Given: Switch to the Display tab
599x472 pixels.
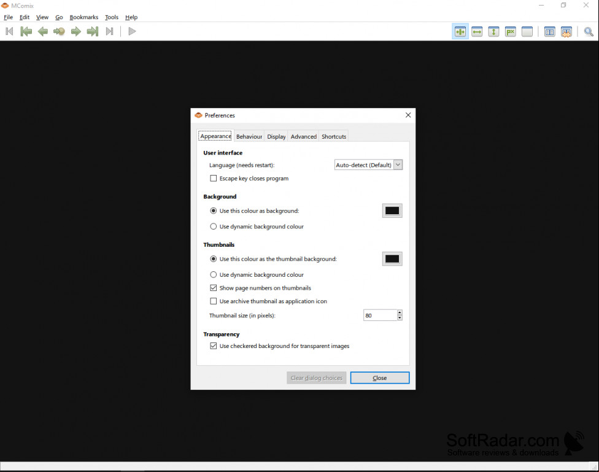Looking at the screenshot, I should (276, 136).
